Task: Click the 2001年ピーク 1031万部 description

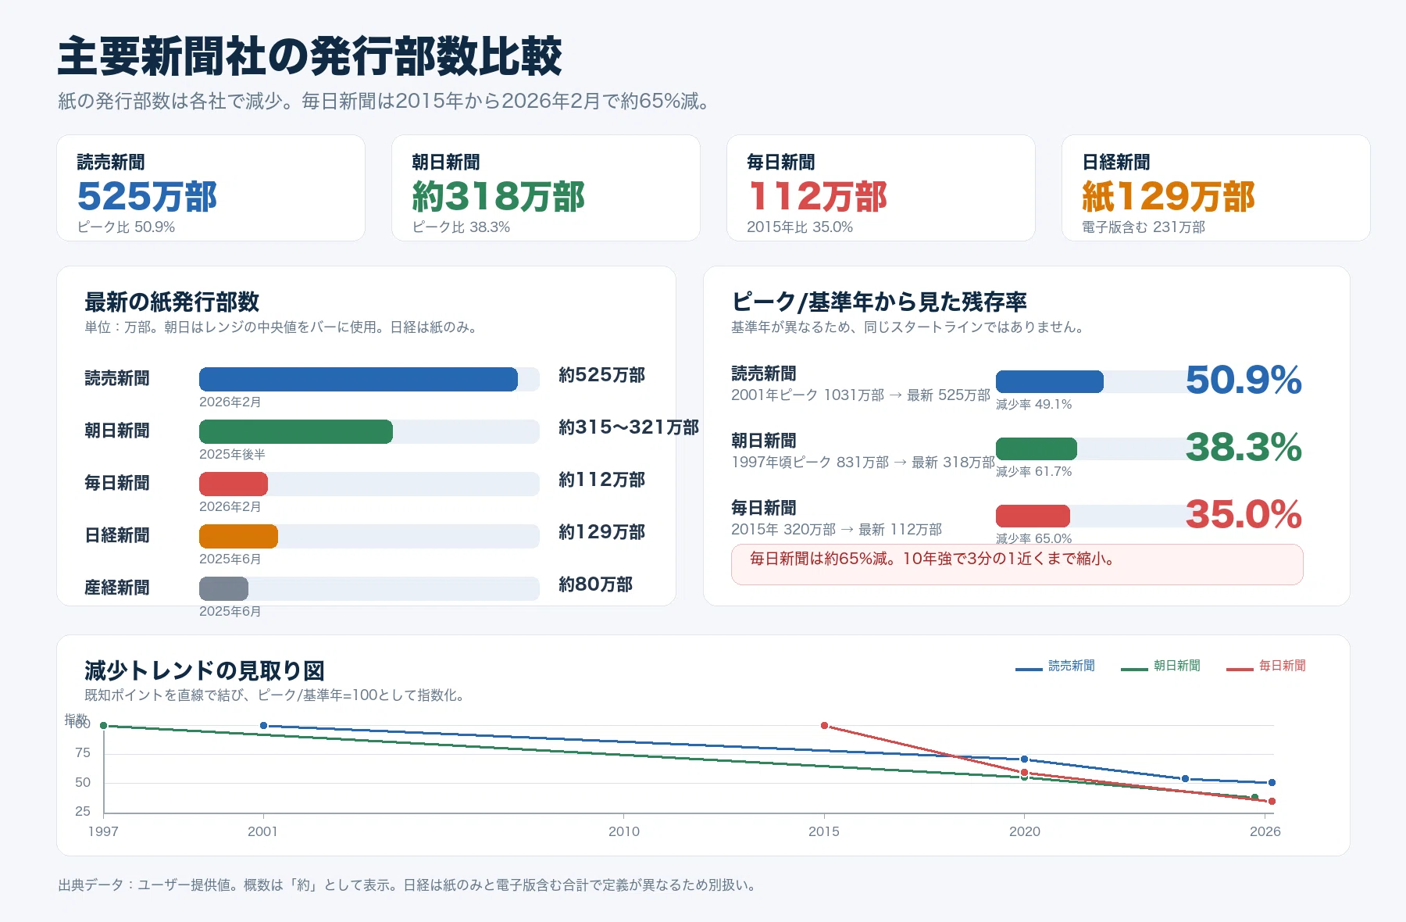Action: (860, 395)
